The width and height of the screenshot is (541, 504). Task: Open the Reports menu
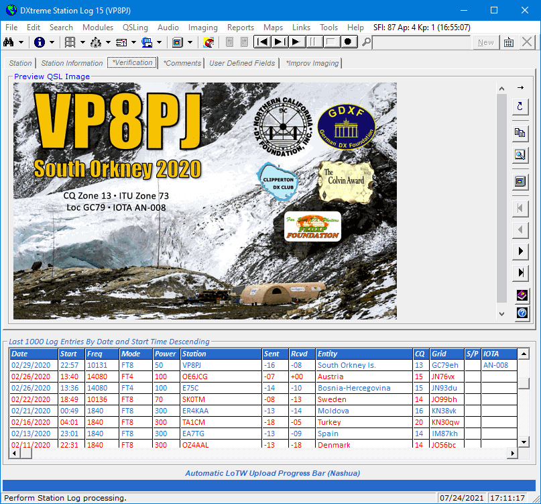tap(240, 28)
